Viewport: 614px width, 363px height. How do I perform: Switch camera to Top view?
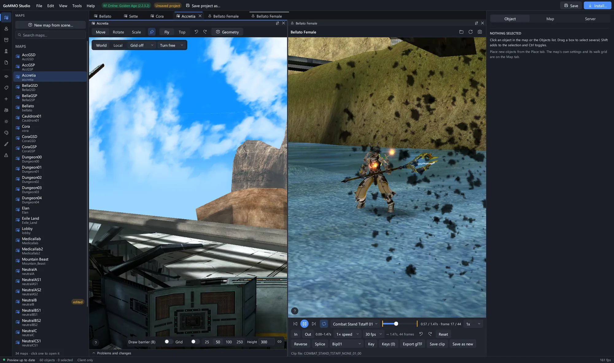pyautogui.click(x=182, y=32)
